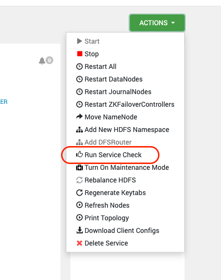Click the red Stop square icon
This screenshot has width=221, height=280.
point(79,54)
